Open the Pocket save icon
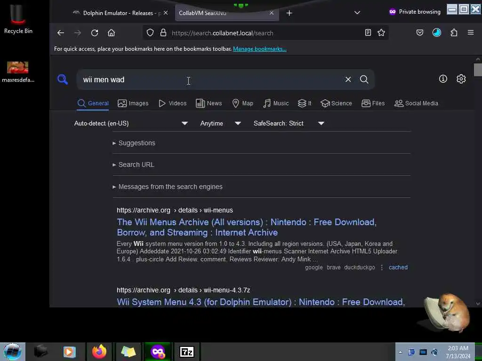The image size is (482, 361). pos(419,32)
